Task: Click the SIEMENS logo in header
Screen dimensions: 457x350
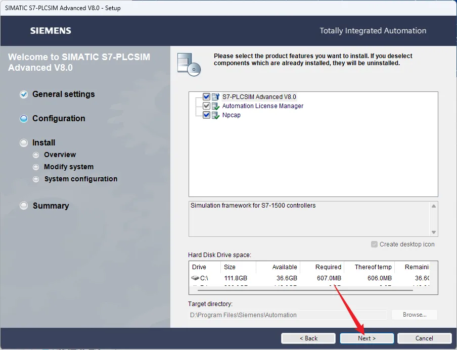Action: [51, 31]
